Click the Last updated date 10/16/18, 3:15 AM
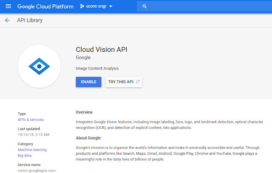This screenshot has width=272, height=173. coord(33,134)
